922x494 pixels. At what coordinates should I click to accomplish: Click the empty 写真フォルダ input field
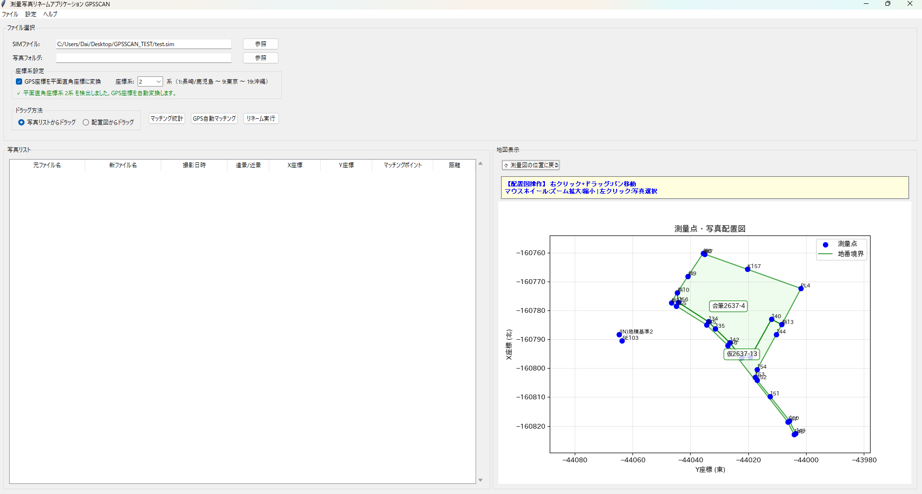pos(143,58)
